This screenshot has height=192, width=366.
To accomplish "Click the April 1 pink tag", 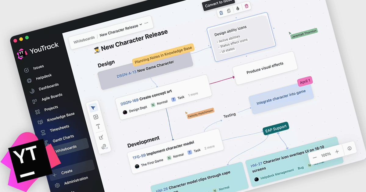I will pos(305,81).
